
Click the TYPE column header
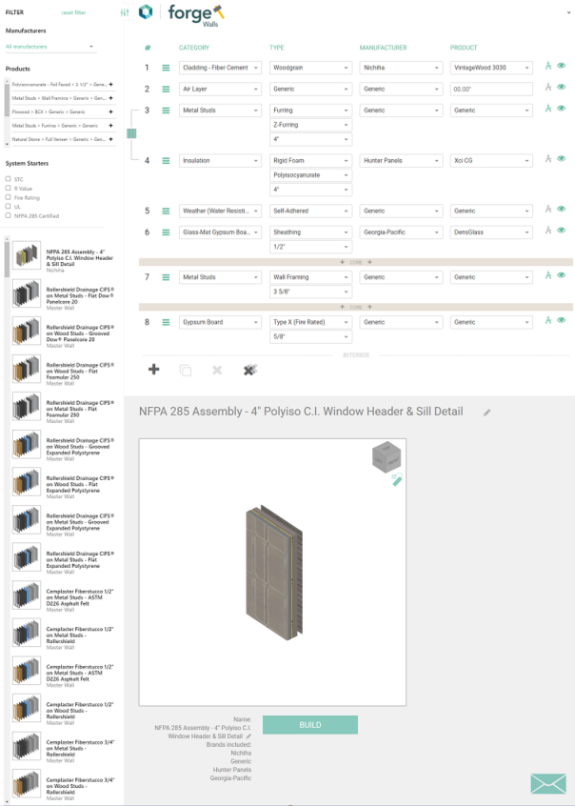point(276,48)
